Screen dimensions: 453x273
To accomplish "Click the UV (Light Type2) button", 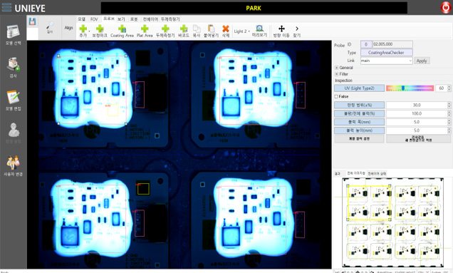I will coord(360,88).
